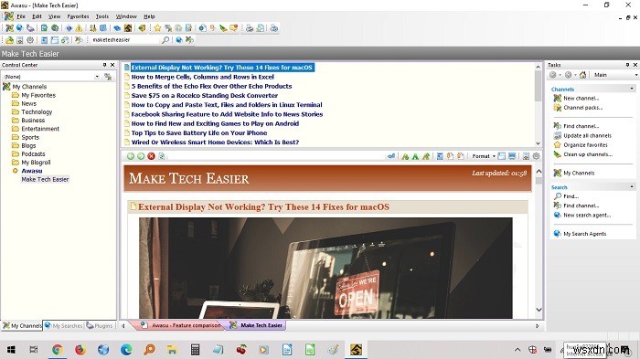
Task: Open the Favorites menu
Action: (78, 16)
